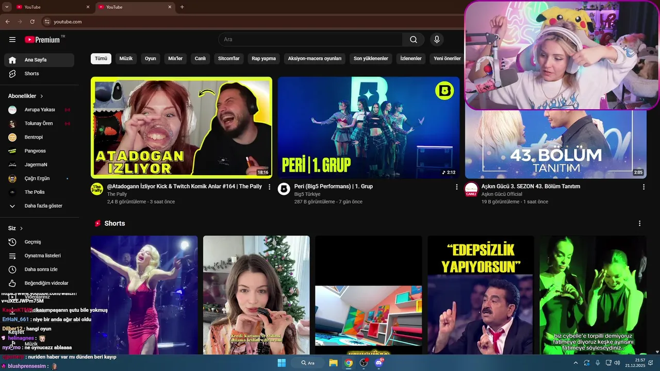The width and height of the screenshot is (660, 371).
Task: Open Shorts in the sidebar
Action: point(39,74)
